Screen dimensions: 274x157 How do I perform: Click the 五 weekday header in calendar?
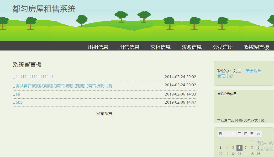point(252,134)
